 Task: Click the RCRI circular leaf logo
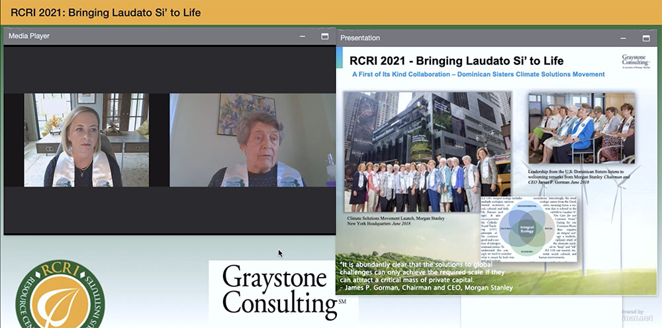(60, 295)
